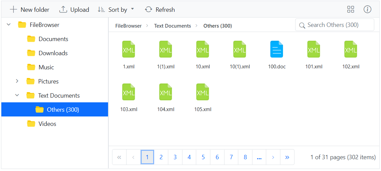This screenshot has height=171, width=381.
Task: Switch view with the grid layout icon
Action: coord(351,9)
